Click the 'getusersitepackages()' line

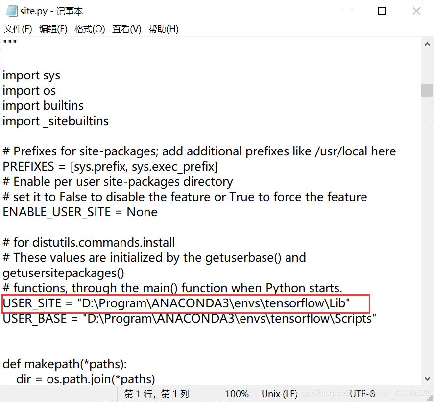[63, 273]
